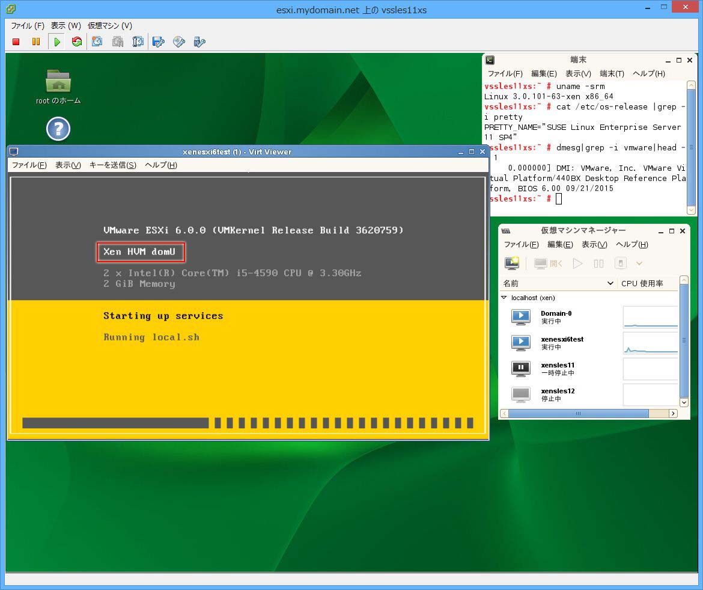
Task: Click the xenesxi6test running monitor icon
Action: point(521,343)
